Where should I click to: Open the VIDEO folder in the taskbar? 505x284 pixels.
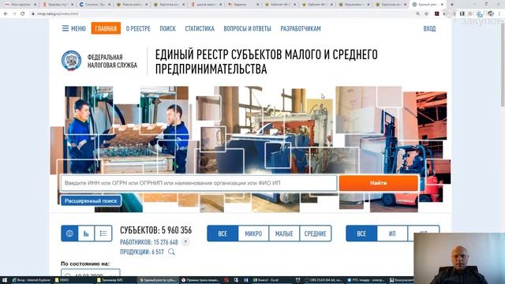click(x=62, y=280)
